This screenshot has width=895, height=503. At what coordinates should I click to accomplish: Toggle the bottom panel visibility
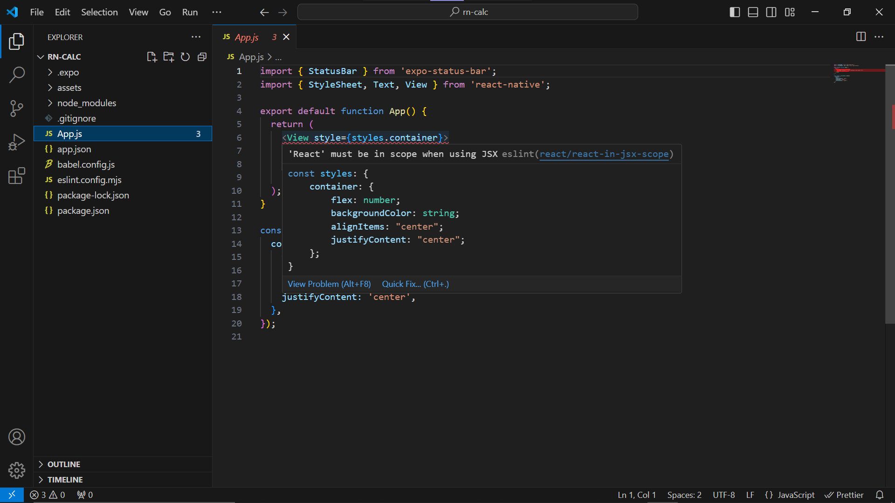[753, 12]
